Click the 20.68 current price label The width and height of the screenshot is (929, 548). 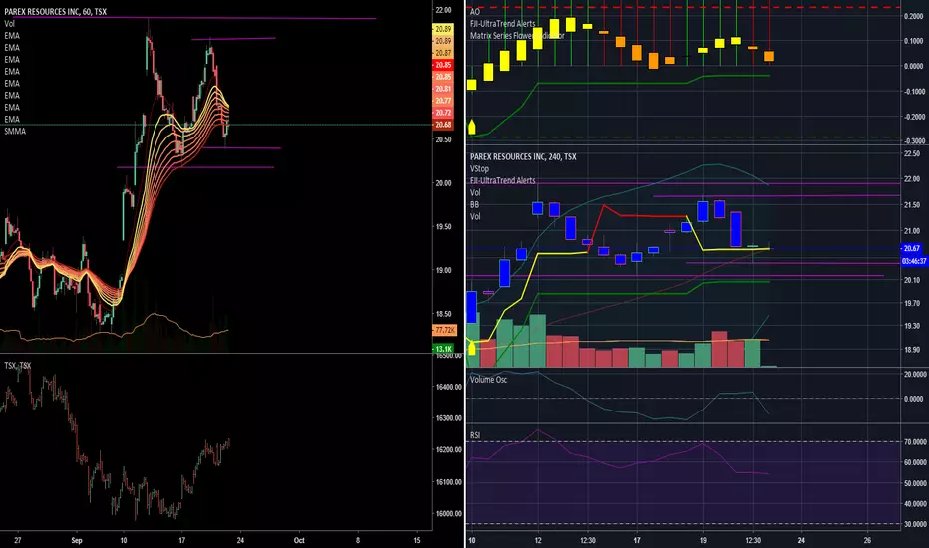click(443, 125)
